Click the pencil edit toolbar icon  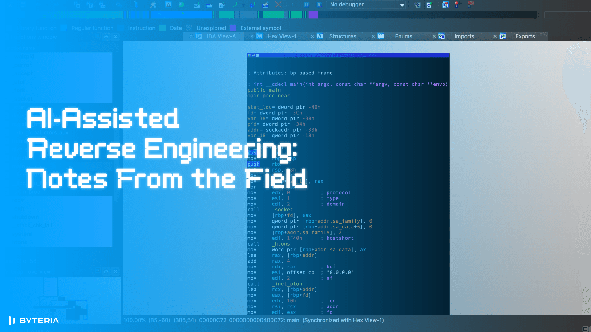266,5
